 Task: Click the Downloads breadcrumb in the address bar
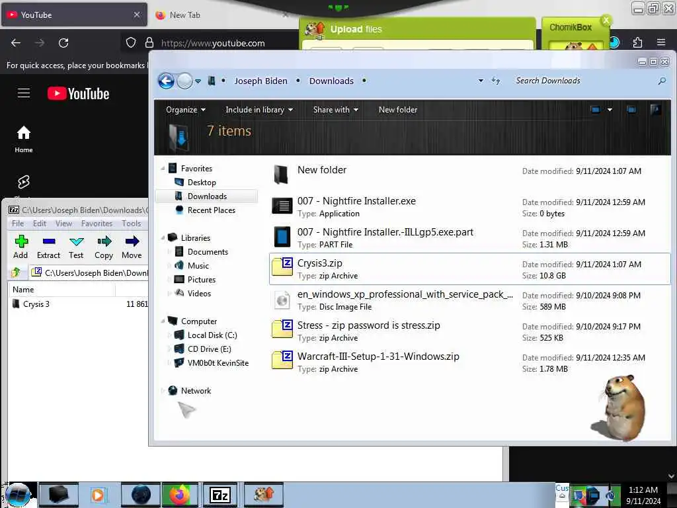click(x=331, y=81)
